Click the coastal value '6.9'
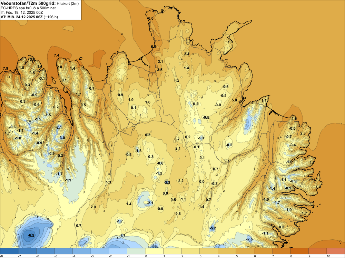345x258 pixels. (x=154, y=47)
